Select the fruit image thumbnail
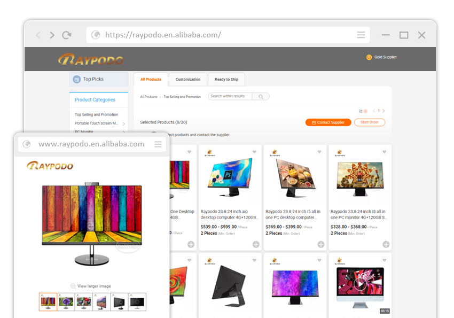454x318 pixels. (x=84, y=302)
